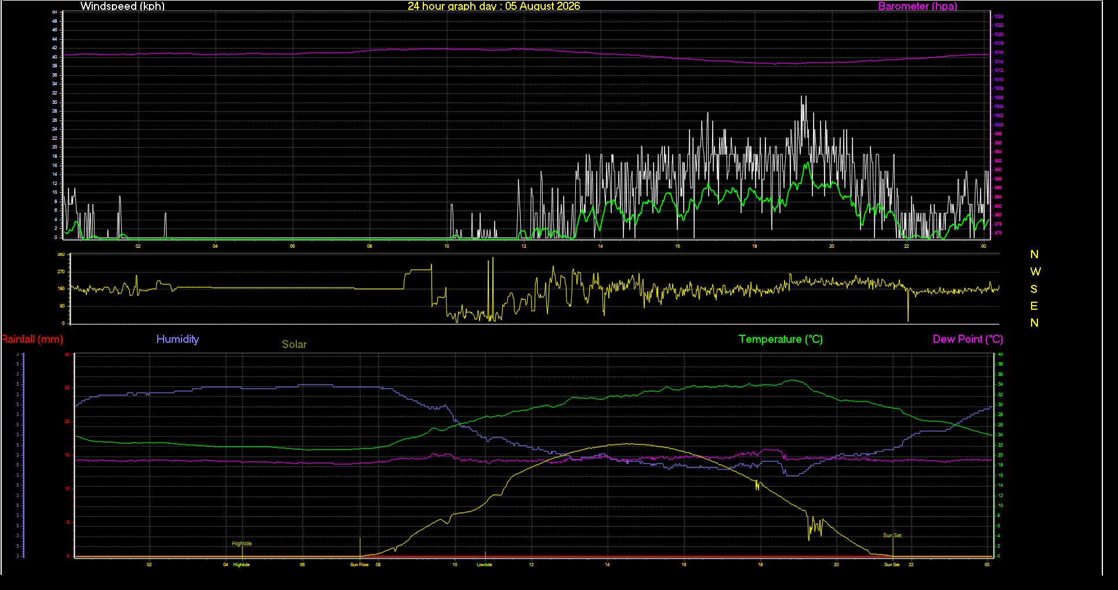This screenshot has width=1118, height=590.
Task: Click the 'Barometer (hpa)' heading
Action: click(917, 6)
